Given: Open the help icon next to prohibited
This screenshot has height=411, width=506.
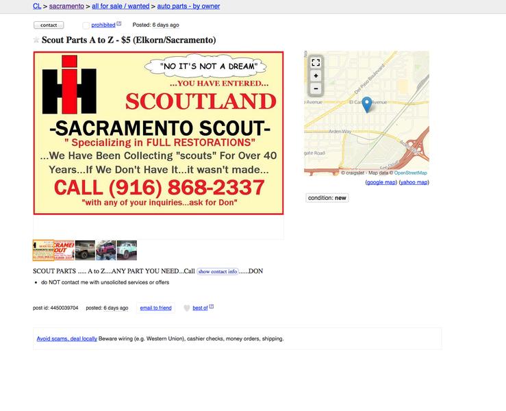Looking at the screenshot, I should (118, 23).
